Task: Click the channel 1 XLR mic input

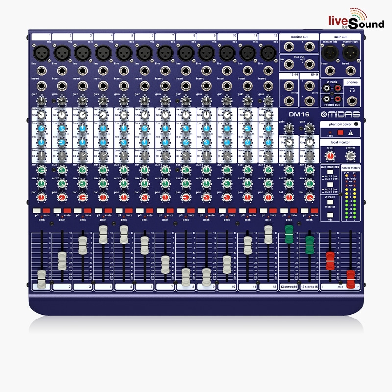Action: [x=42, y=53]
